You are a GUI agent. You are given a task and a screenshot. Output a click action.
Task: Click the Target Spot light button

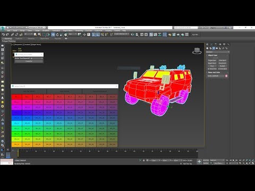[x=212, y=60]
